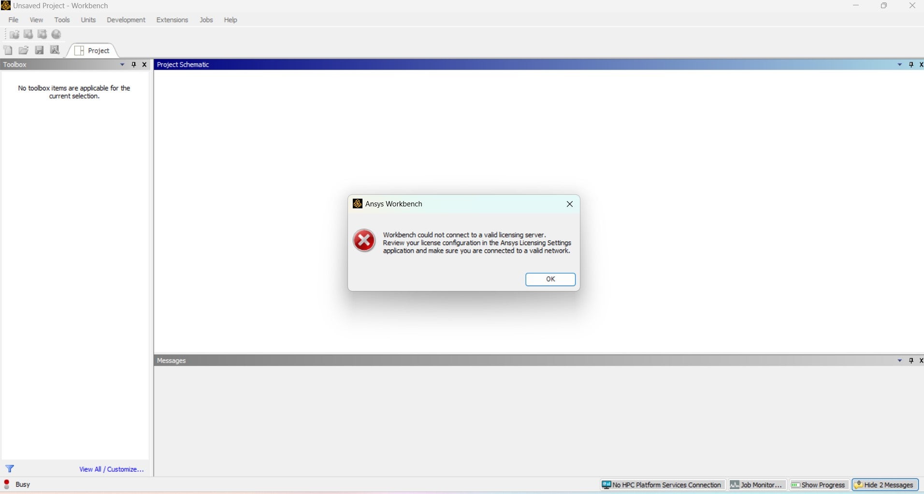Click the 'Toolbox' panel title text
Image resolution: width=924 pixels, height=494 pixels.
pos(14,65)
